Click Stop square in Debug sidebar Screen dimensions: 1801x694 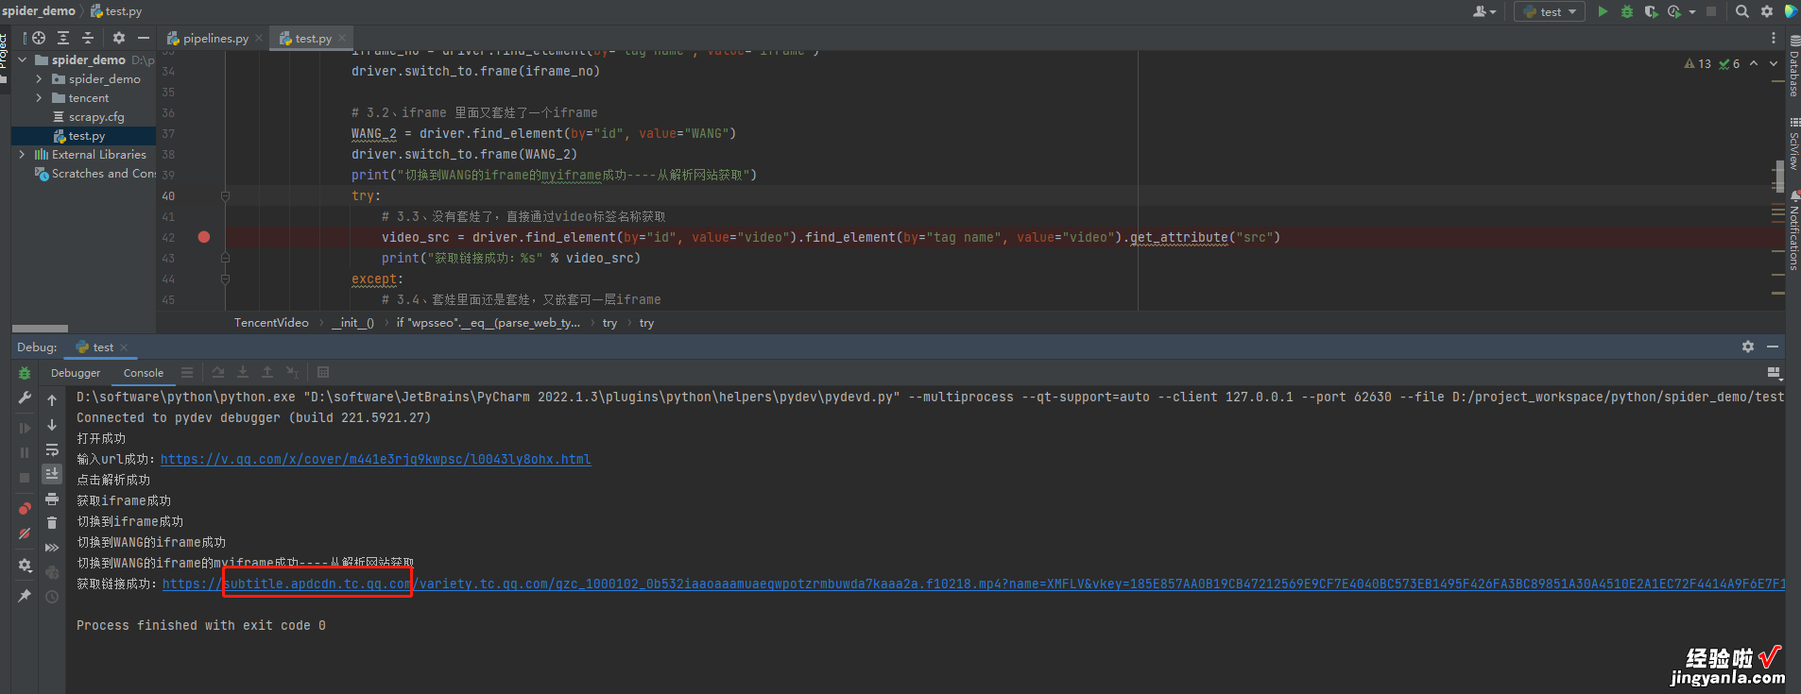(x=25, y=478)
